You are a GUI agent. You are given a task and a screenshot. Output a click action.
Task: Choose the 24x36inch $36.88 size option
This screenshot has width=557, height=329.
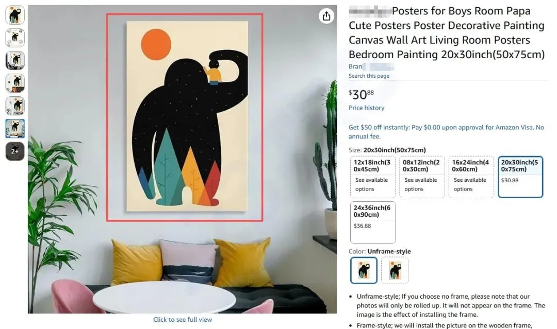373,222
